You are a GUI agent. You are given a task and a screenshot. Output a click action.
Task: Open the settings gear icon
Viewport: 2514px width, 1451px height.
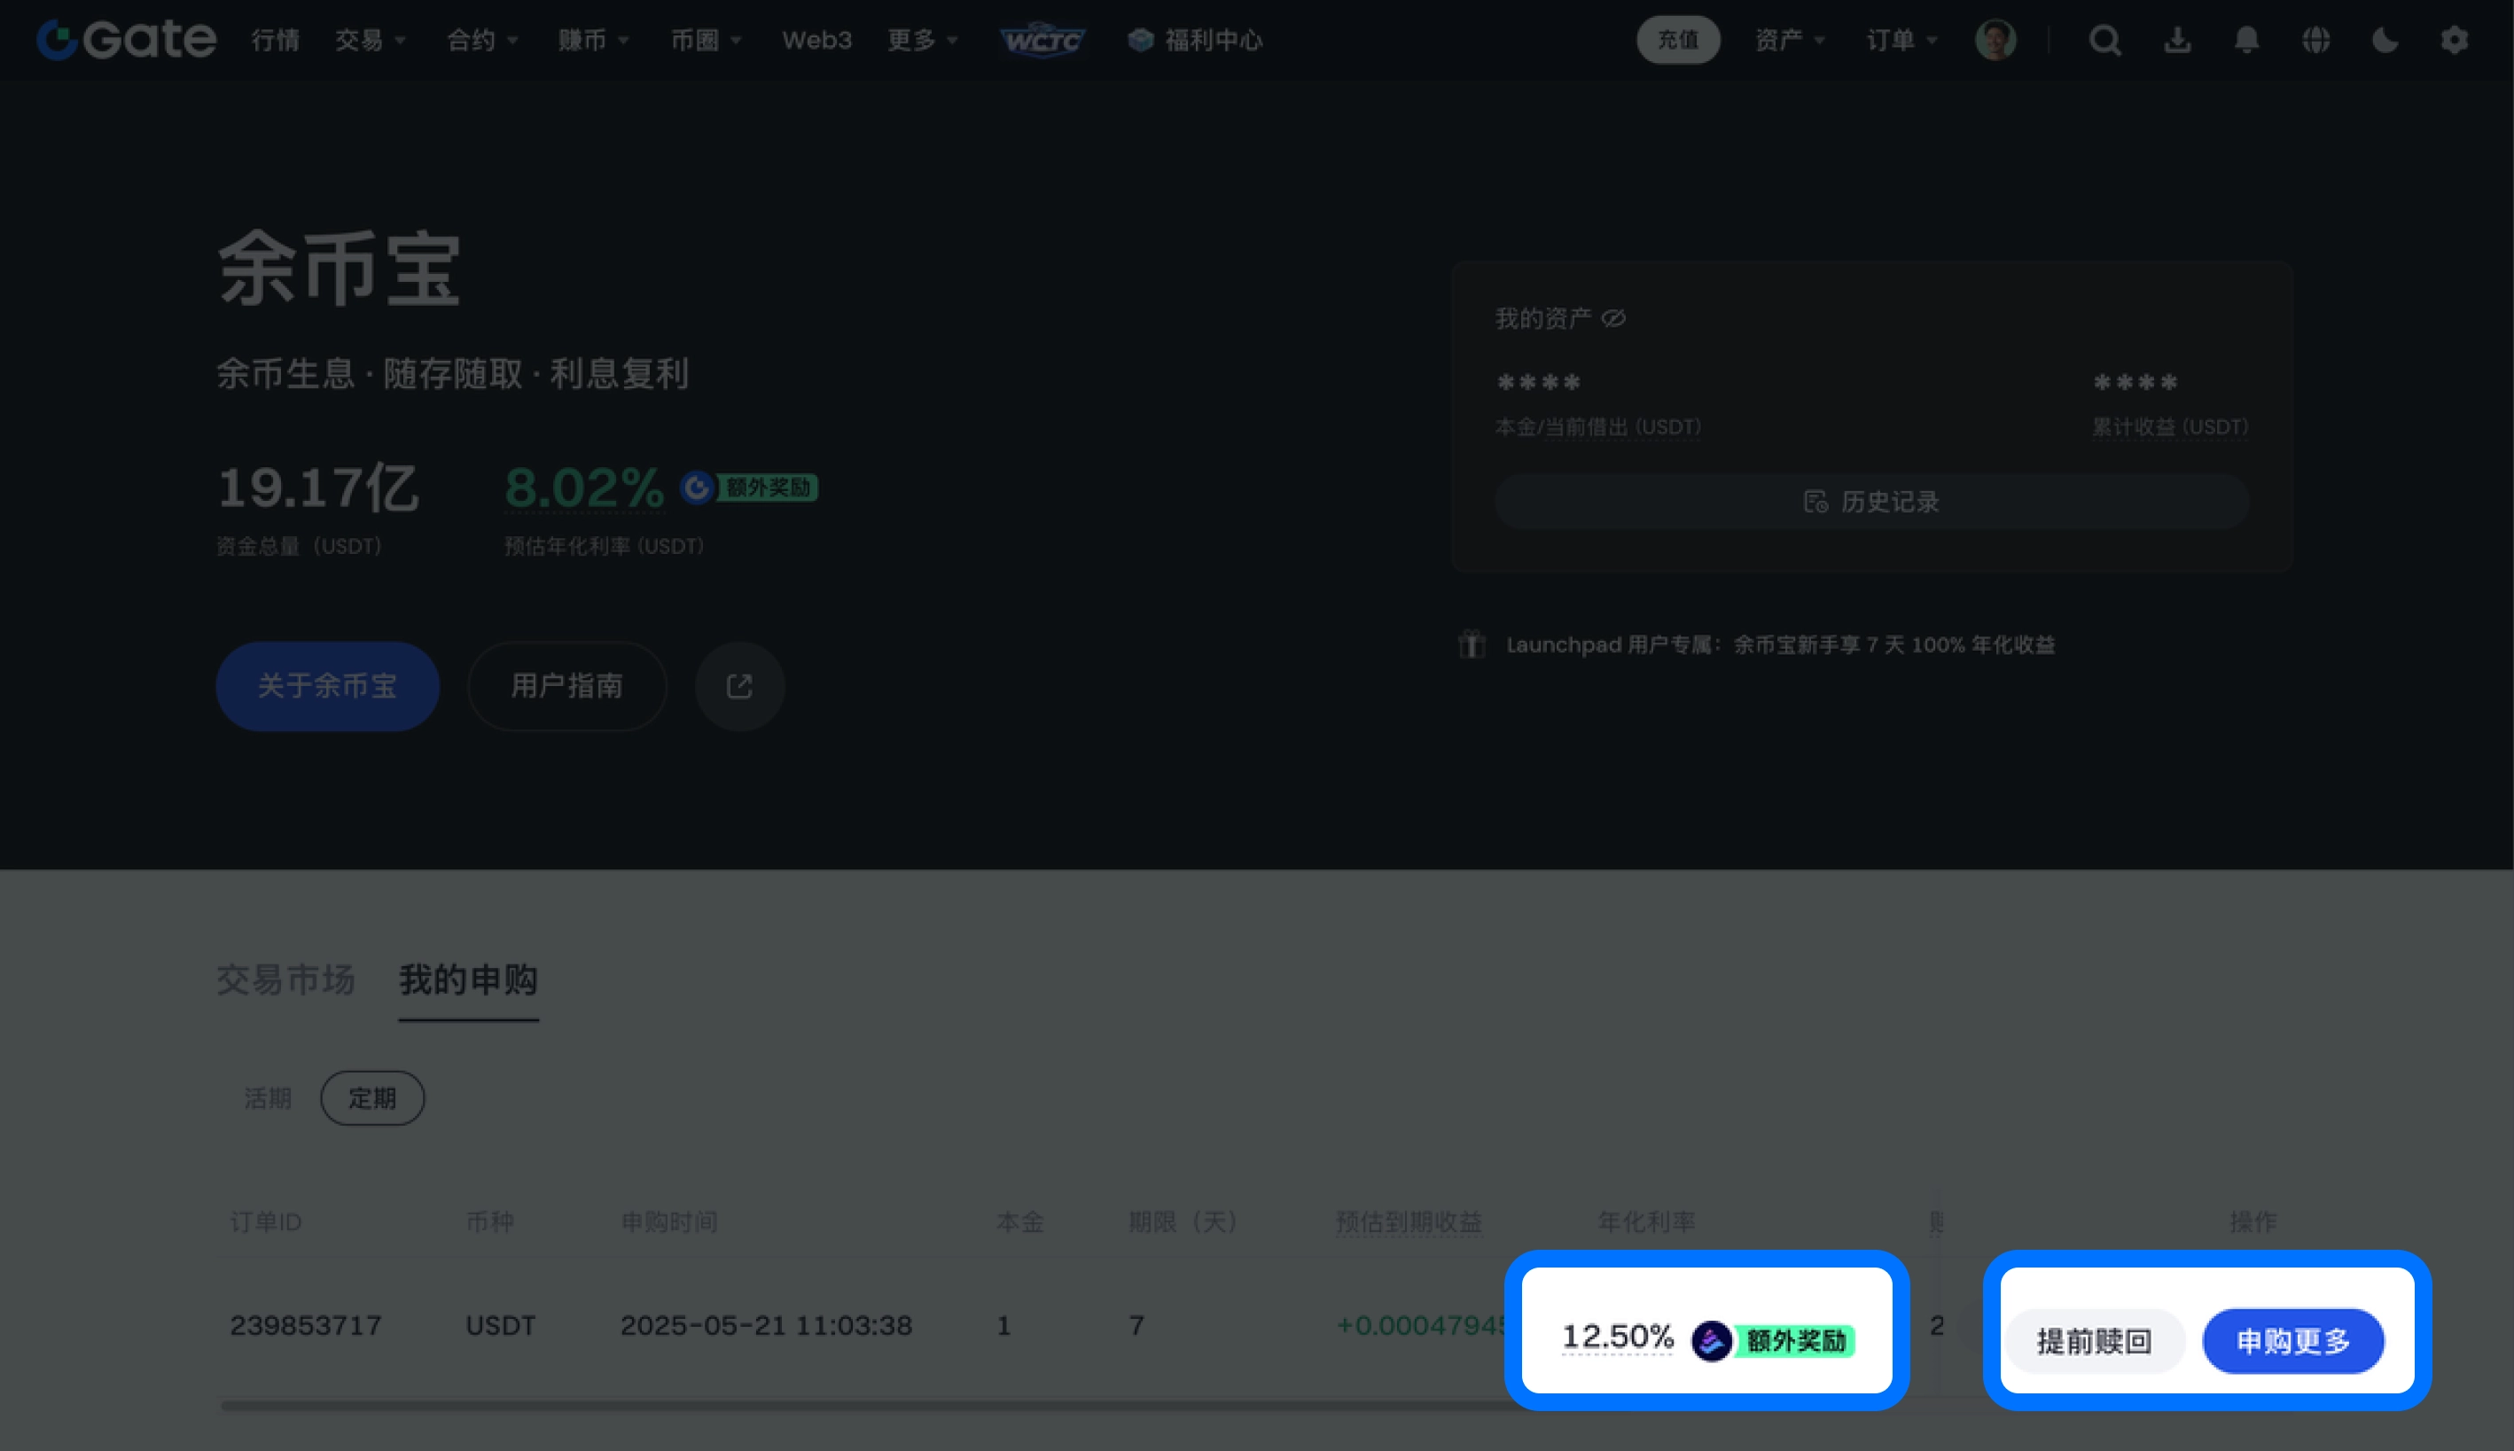click(2455, 41)
